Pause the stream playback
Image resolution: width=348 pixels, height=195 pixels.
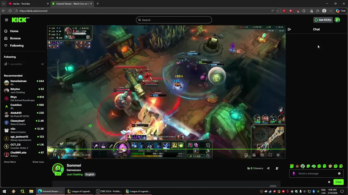[x=55, y=155]
